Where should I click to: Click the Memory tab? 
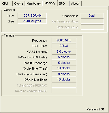click(x=50, y=3)
